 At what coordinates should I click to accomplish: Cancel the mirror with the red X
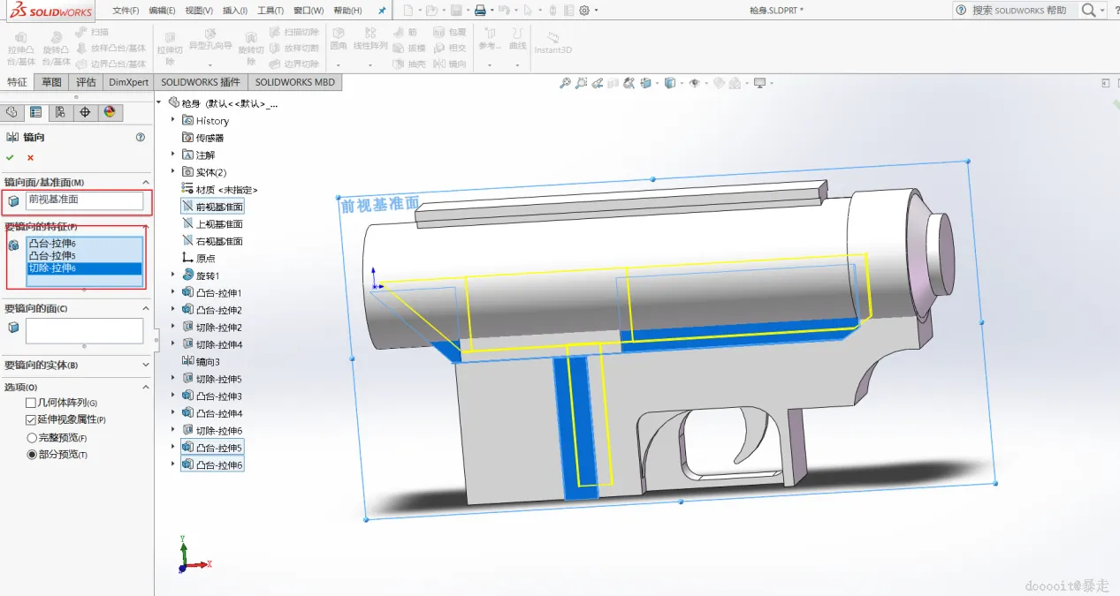click(30, 157)
